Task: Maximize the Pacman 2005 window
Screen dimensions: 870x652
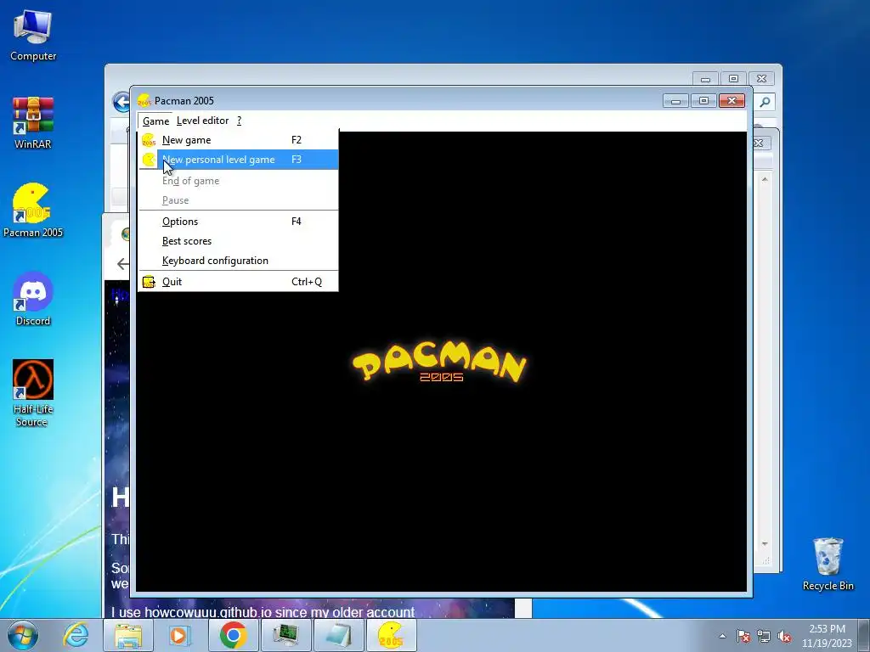Action: 703,100
